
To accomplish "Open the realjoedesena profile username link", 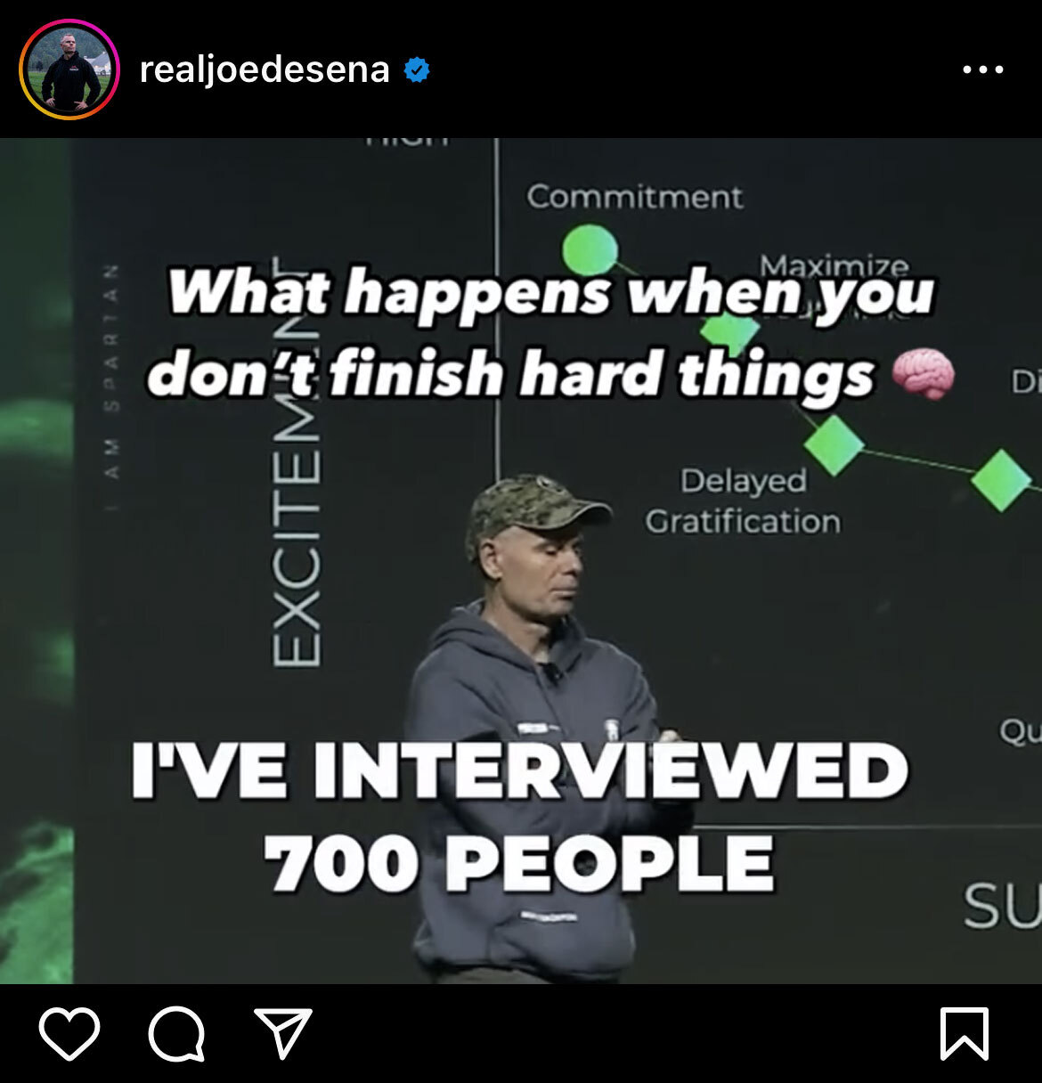I will (265, 69).
